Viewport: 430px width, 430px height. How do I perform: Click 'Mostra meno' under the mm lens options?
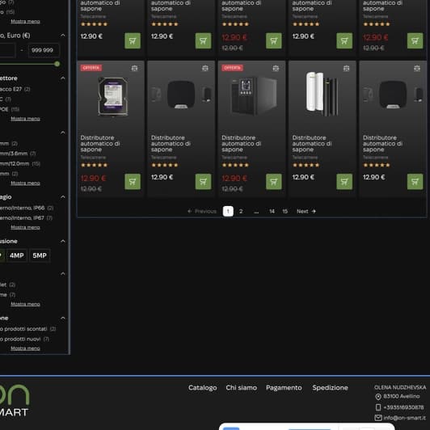point(25,183)
